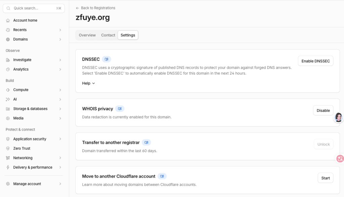Click the Enable DNSSEC button
This screenshot has height=197, width=344.
point(315,61)
